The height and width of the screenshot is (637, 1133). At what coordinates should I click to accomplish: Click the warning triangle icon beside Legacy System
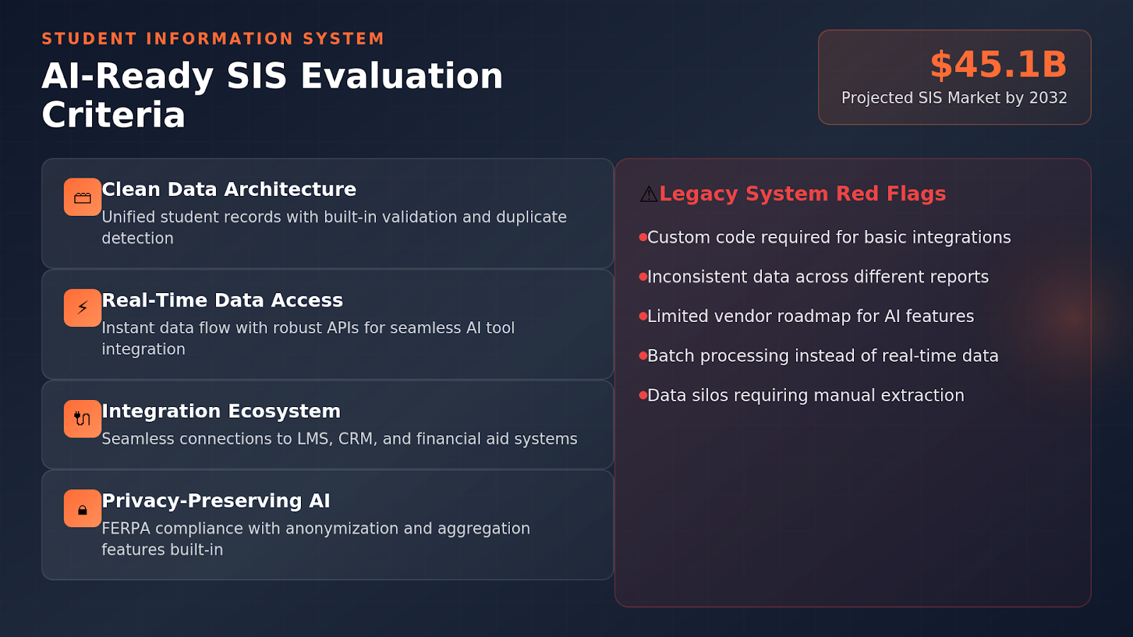pyautogui.click(x=649, y=194)
